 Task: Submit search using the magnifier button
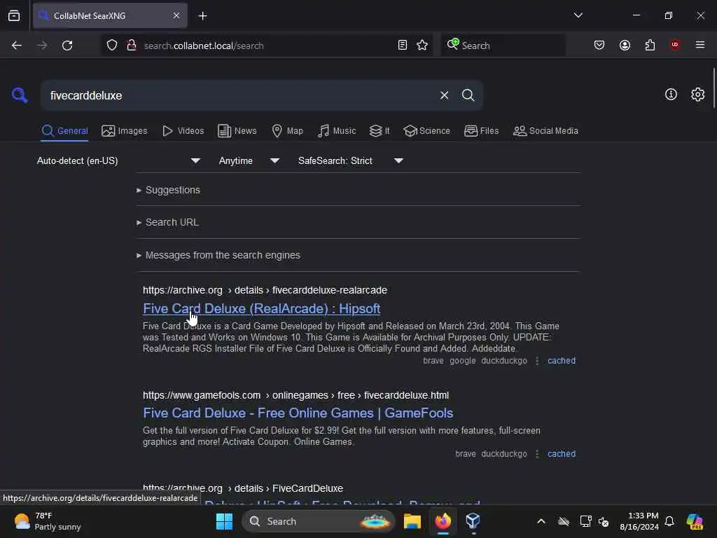point(468,95)
